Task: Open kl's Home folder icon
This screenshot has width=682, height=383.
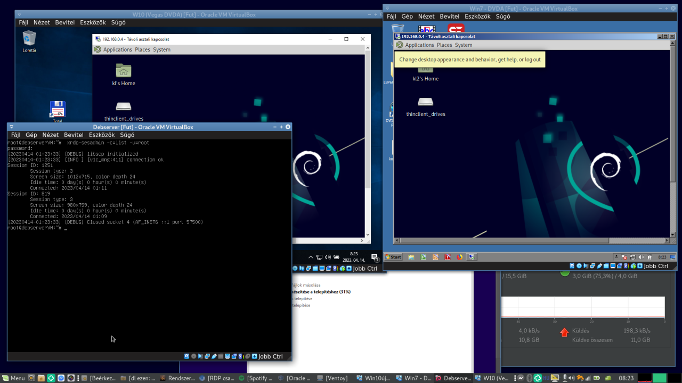Action: 124,74
